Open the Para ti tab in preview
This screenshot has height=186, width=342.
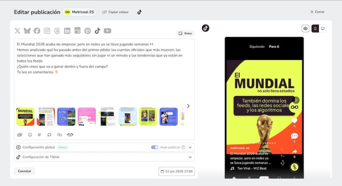pos(274,47)
